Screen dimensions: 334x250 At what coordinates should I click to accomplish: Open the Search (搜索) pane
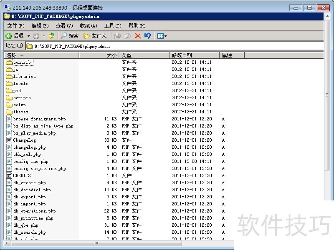pos(69,36)
